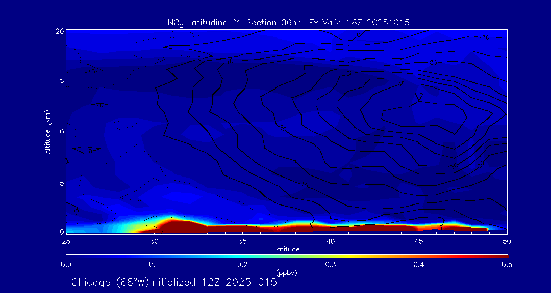Click the latitude tick label 45
Image resolution: width=551 pixels, height=293 pixels.
[419, 241]
